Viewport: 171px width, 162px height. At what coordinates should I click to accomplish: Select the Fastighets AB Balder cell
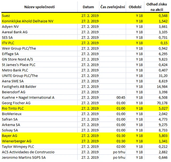pyautogui.click(x=19, y=86)
